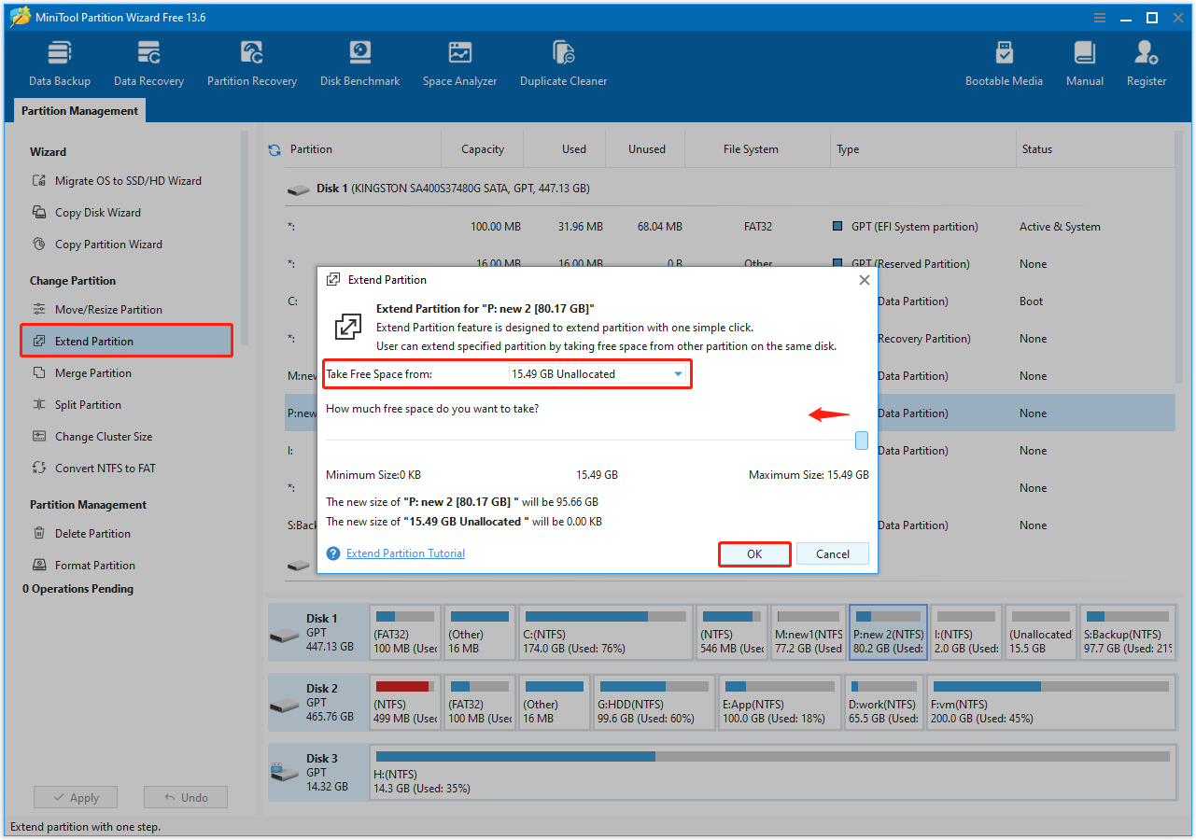Viewport: 1196px width, 840px height.
Task: Select the Disk 2 drive icon in disk map
Action: click(x=284, y=706)
